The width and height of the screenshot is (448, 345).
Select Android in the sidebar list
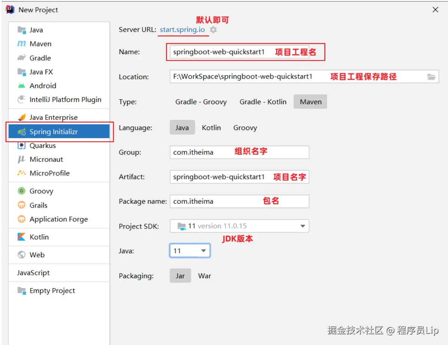(x=59, y=85)
